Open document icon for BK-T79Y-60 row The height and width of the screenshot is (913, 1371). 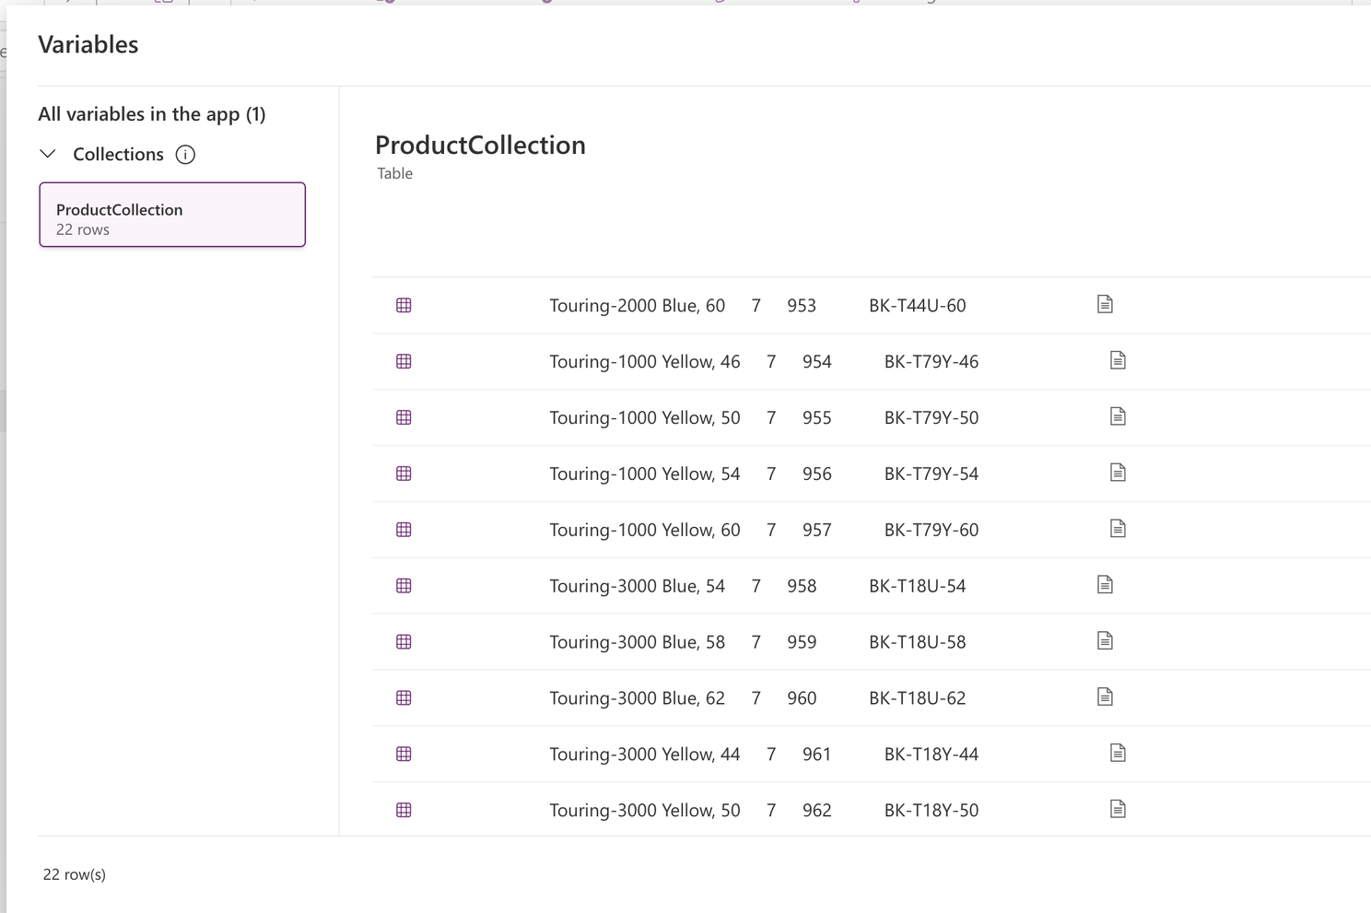point(1118,529)
